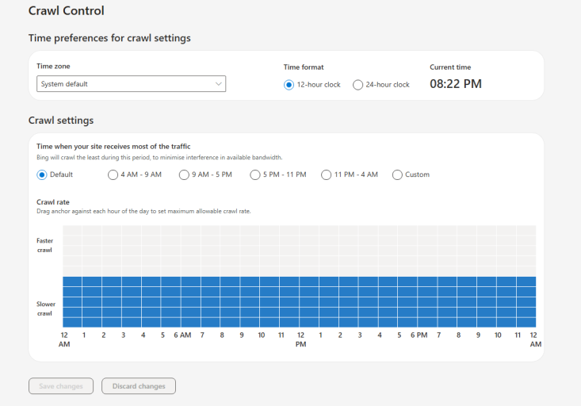The width and height of the screenshot is (581, 406).
Task: Choose 5 PM - 11 PM traffic period
Action: click(255, 174)
